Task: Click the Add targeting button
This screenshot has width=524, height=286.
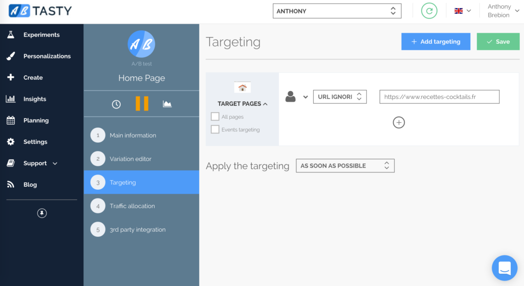Action: pos(435,41)
